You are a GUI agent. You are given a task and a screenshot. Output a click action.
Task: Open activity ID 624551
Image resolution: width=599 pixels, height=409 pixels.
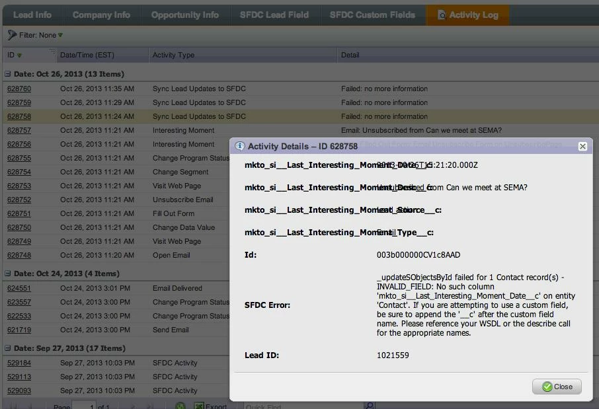19,288
